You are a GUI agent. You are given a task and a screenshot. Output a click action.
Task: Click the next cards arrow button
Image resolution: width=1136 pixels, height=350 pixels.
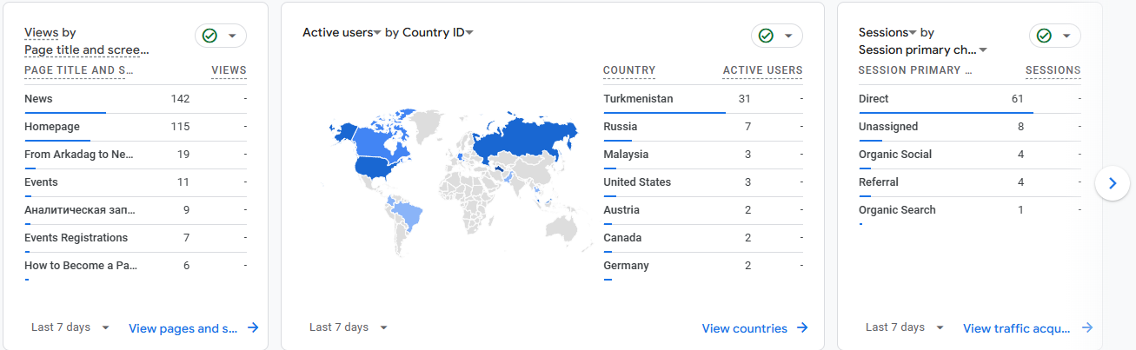[1113, 183]
